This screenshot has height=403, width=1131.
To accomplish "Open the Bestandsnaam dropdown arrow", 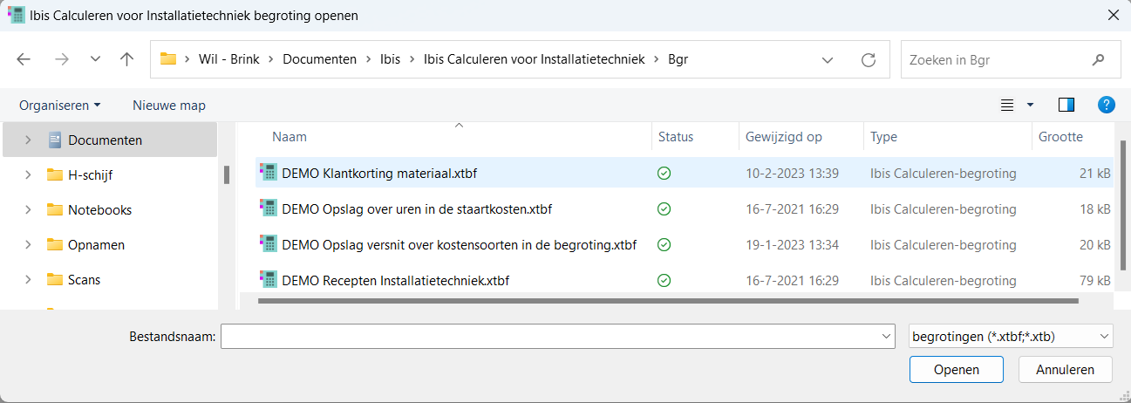I will 888,336.
